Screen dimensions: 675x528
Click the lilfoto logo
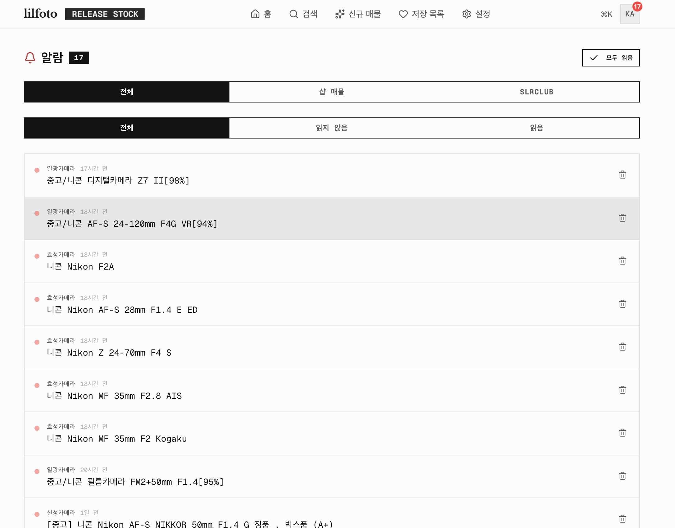40,13
